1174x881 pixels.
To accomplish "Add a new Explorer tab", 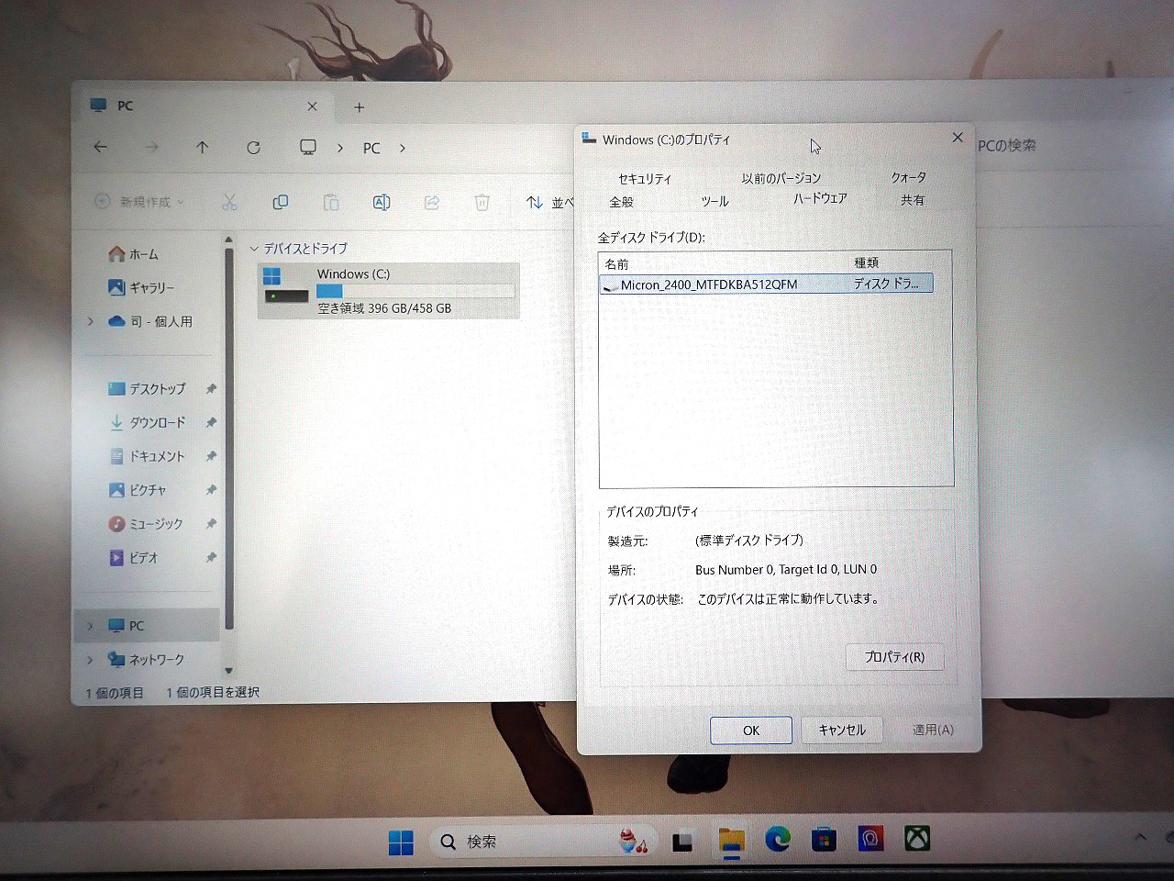I will pos(359,107).
